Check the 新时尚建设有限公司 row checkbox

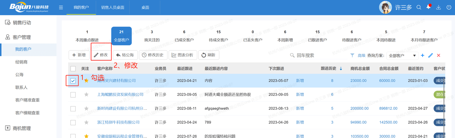(x=73, y=109)
